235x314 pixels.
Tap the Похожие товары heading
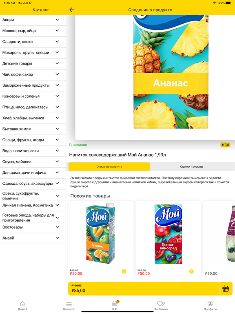point(90,196)
